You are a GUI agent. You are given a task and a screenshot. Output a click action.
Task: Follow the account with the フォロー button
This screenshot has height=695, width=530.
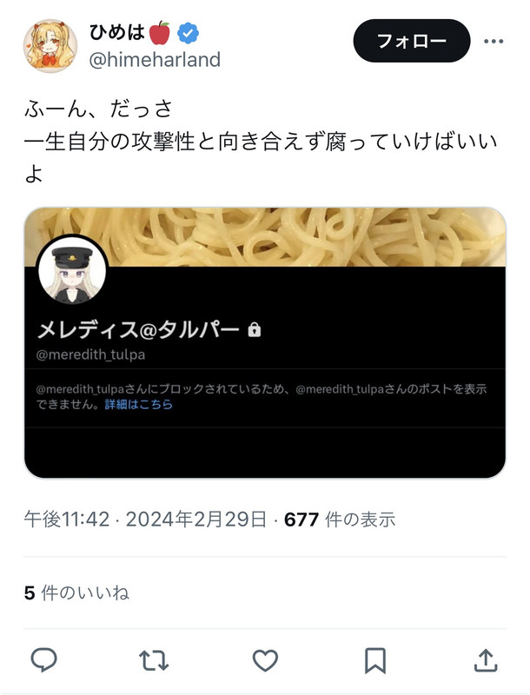411,41
